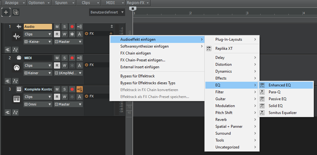Click the orange plus in Audio FX rack
317x155 pixels.
pyautogui.click(x=111, y=34)
